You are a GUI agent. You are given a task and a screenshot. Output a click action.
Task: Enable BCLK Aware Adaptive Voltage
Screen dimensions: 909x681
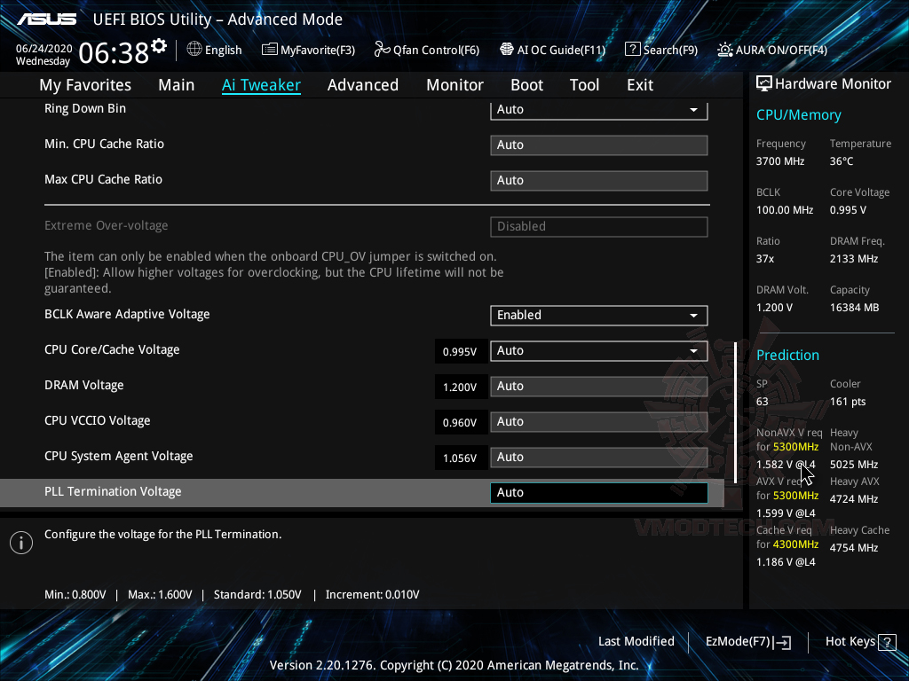click(x=598, y=315)
